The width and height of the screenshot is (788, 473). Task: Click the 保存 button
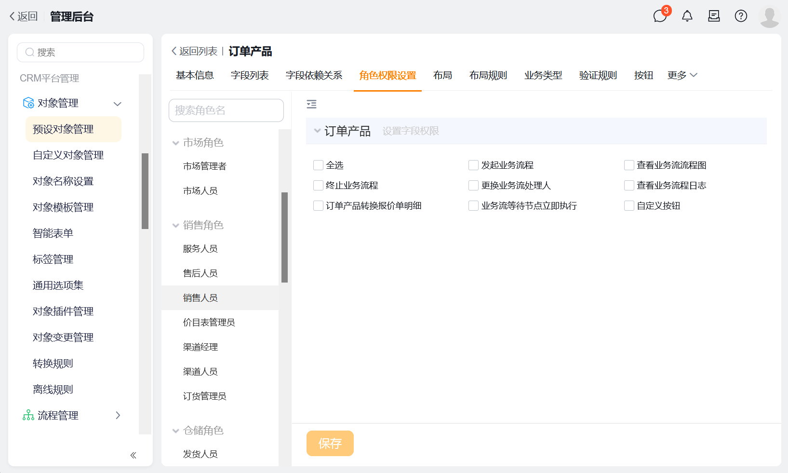[330, 443]
